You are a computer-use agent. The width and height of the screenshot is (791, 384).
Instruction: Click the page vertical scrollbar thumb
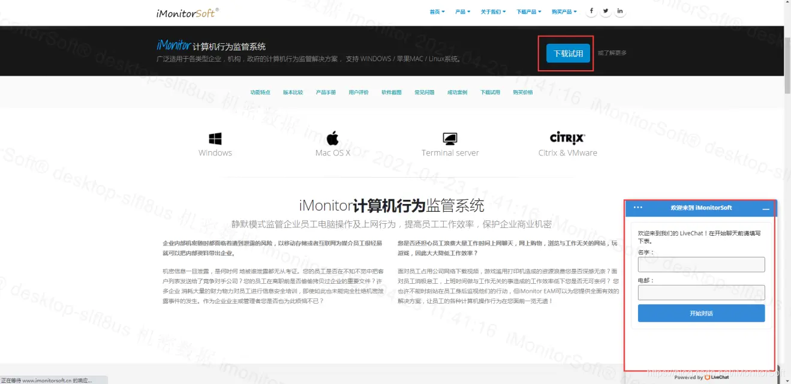pyautogui.click(x=787, y=64)
